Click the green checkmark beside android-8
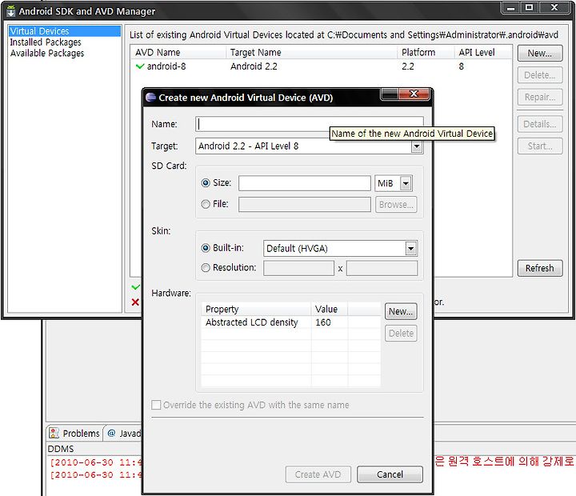576x496 pixels. point(139,66)
